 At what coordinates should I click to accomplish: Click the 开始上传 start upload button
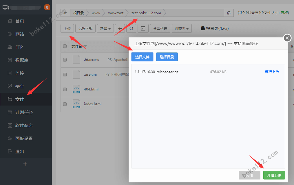274,175
